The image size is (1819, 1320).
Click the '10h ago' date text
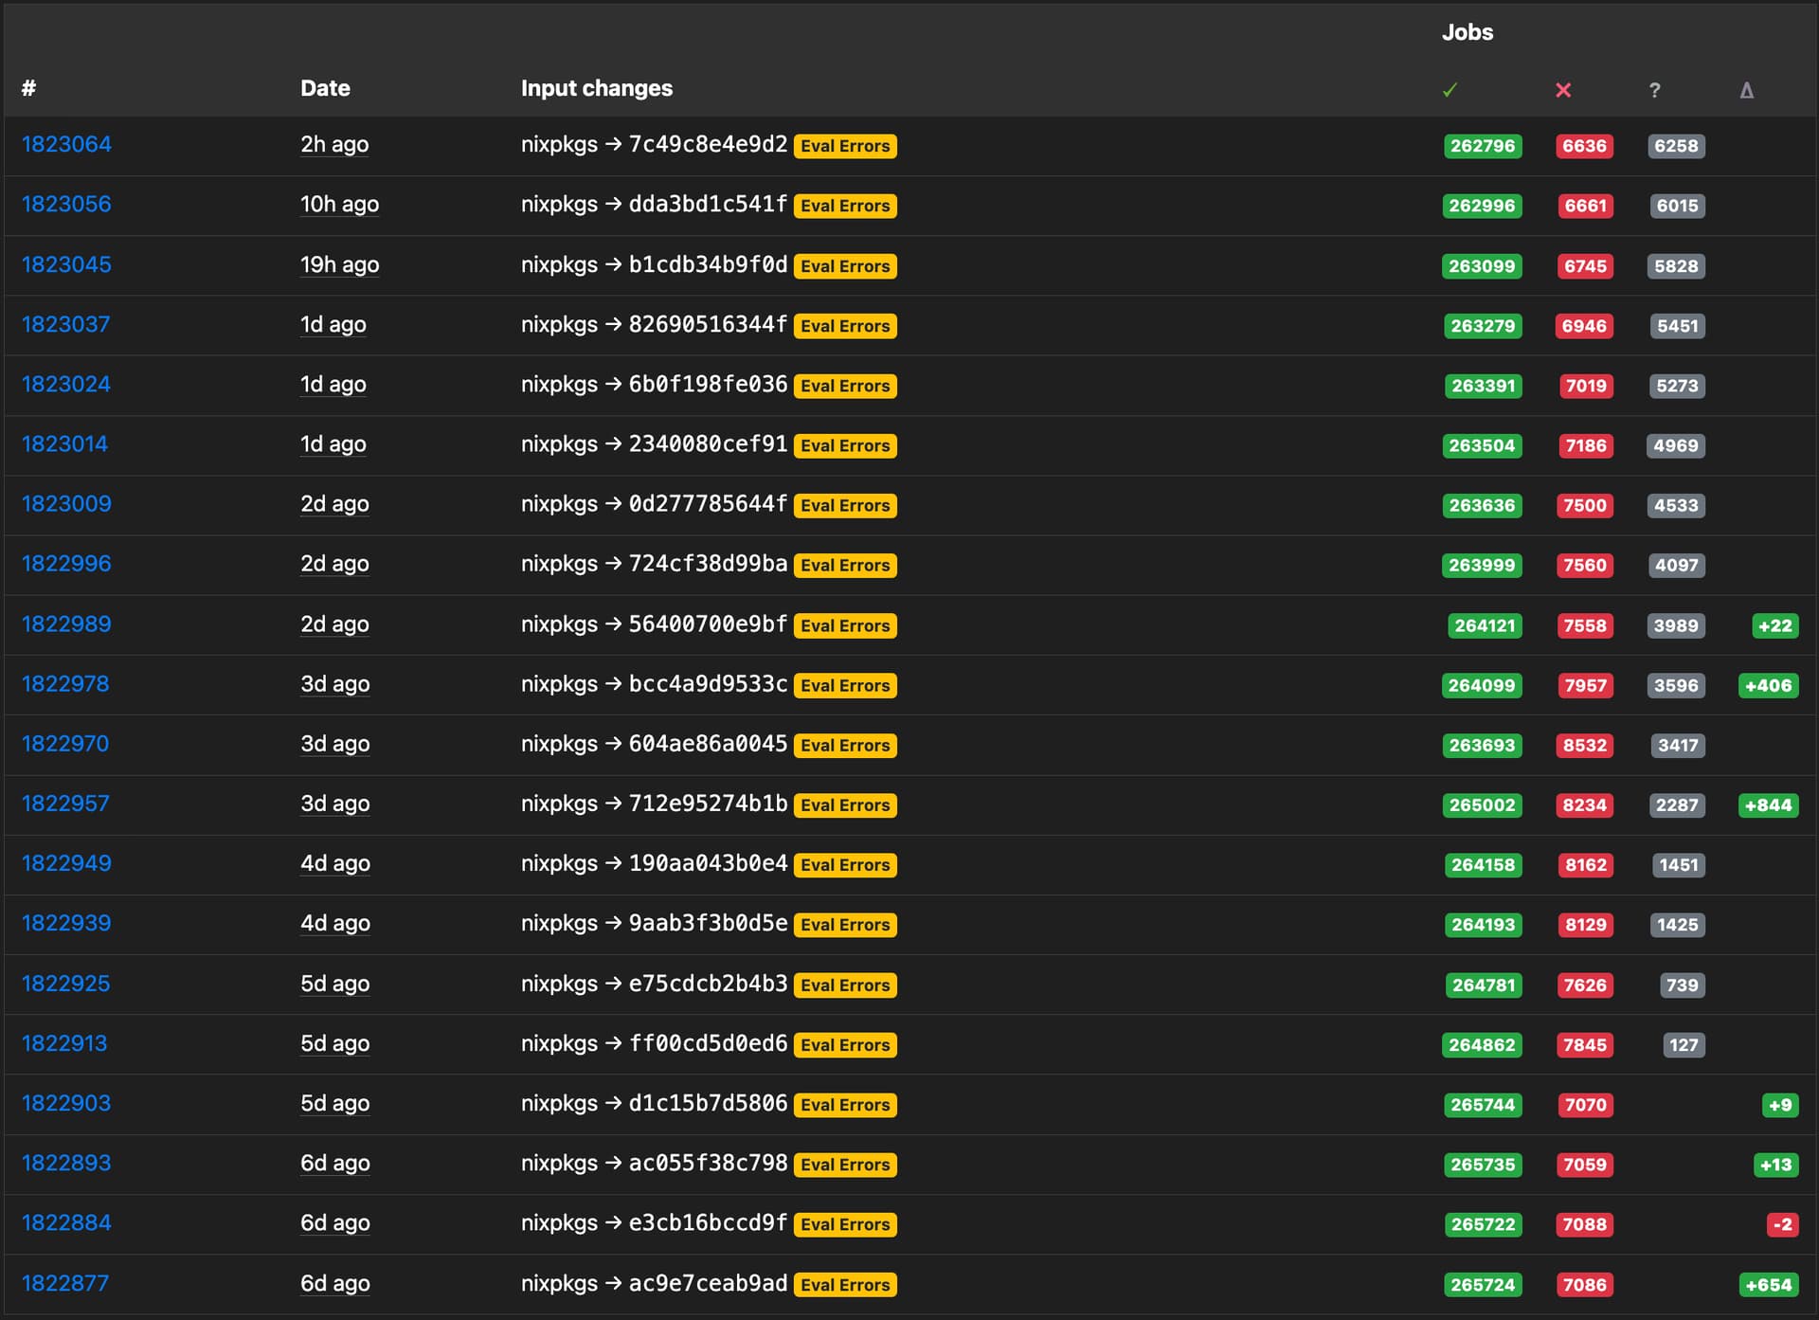pos(339,204)
